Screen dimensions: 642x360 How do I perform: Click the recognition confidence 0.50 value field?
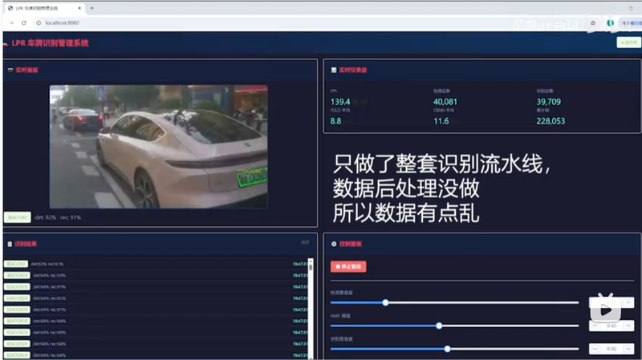tap(612, 349)
